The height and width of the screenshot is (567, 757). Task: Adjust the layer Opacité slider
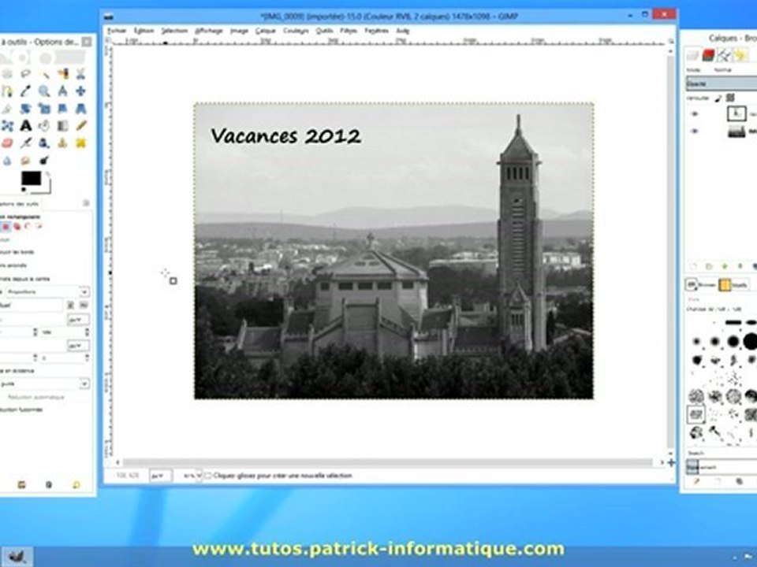pos(722,84)
